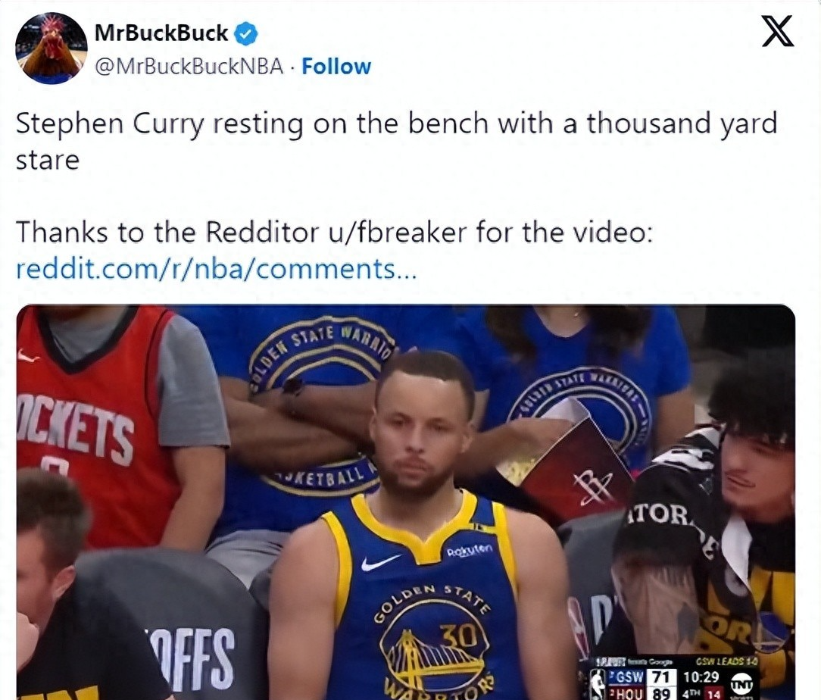Click the @MrBuckBuckNBA handle
Screen dimensions: 821x700
[189, 67]
